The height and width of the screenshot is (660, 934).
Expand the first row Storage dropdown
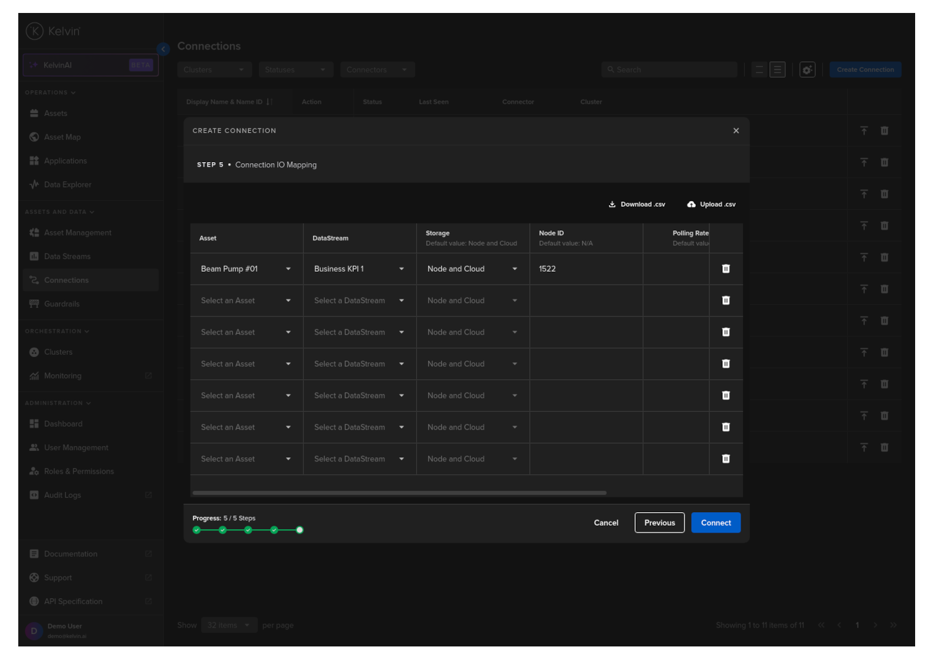(514, 269)
